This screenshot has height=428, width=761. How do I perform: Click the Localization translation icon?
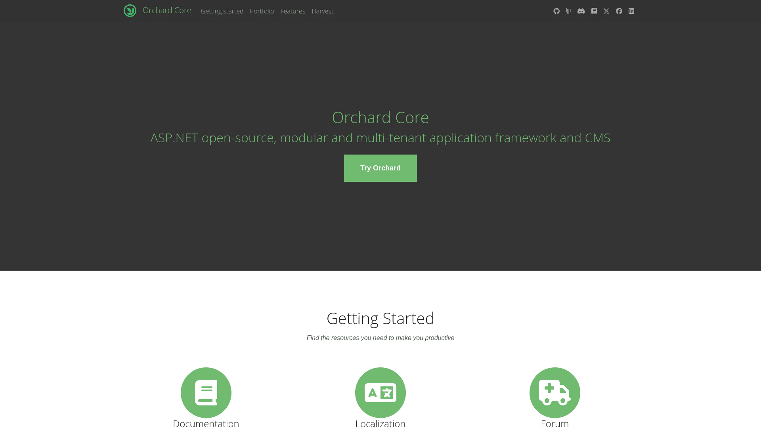coord(380,392)
